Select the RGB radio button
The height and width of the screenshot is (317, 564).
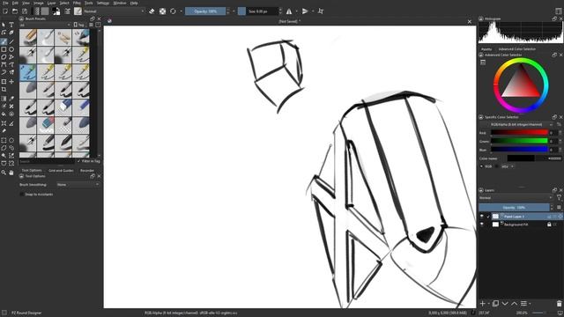482,166
